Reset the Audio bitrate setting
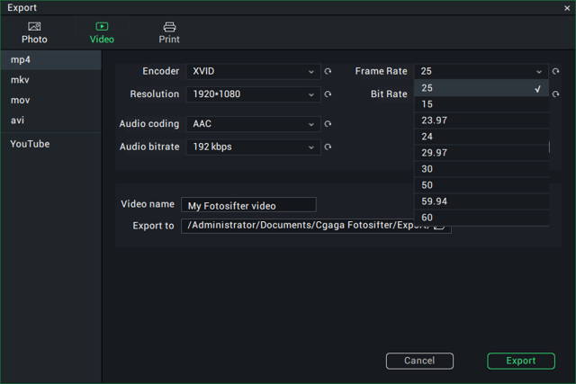Screen dimensions: 576x384 (328, 147)
